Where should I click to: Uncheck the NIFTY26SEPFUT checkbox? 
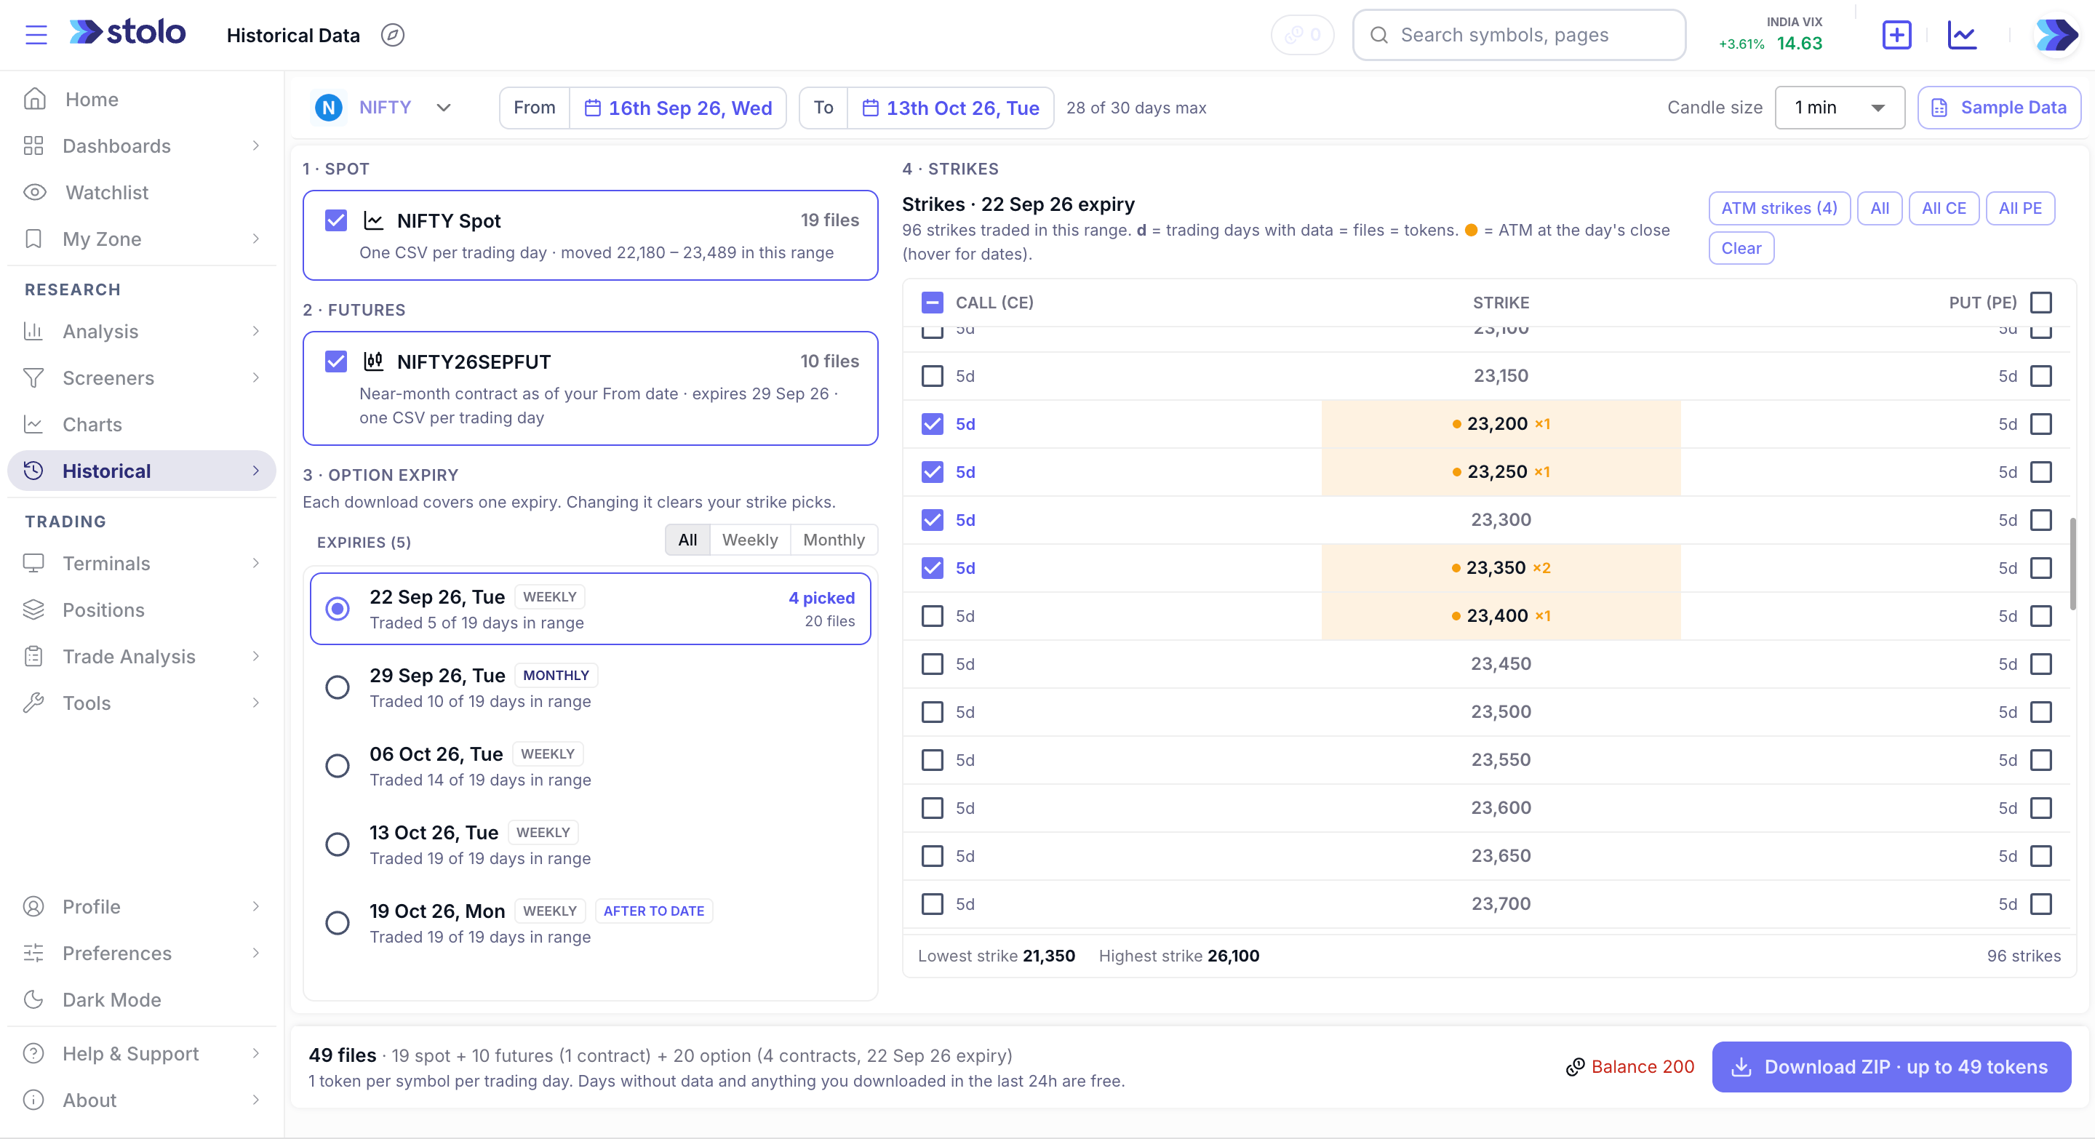point(336,361)
